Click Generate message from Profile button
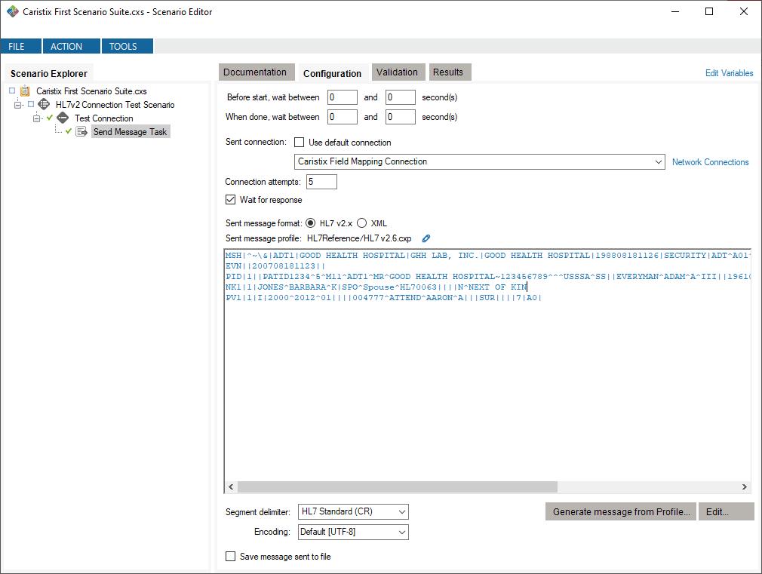The height and width of the screenshot is (574, 762). coord(620,511)
